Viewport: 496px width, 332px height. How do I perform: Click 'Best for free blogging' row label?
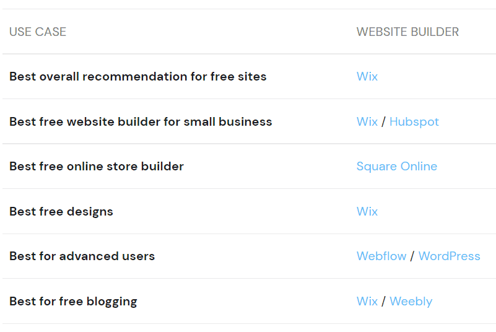(73, 302)
